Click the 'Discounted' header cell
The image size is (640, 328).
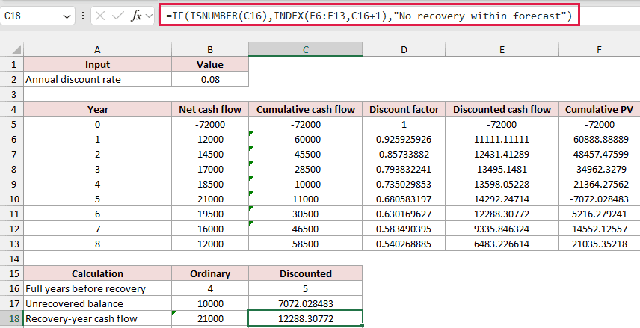point(305,273)
